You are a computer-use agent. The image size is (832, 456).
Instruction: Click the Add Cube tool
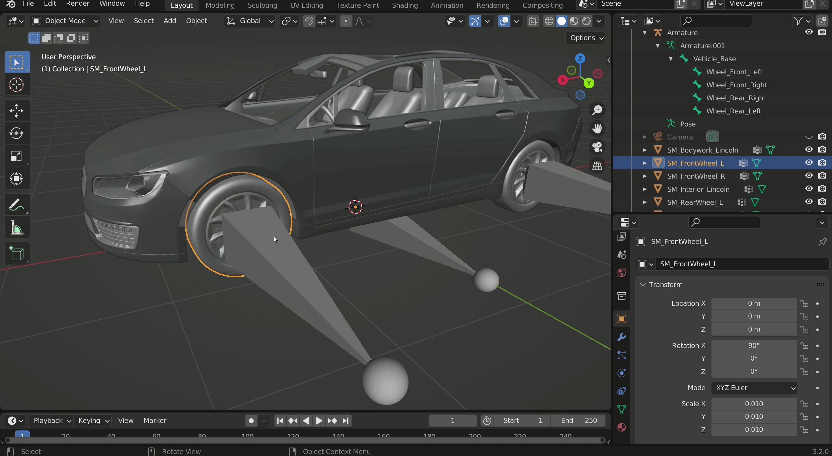[x=16, y=253]
